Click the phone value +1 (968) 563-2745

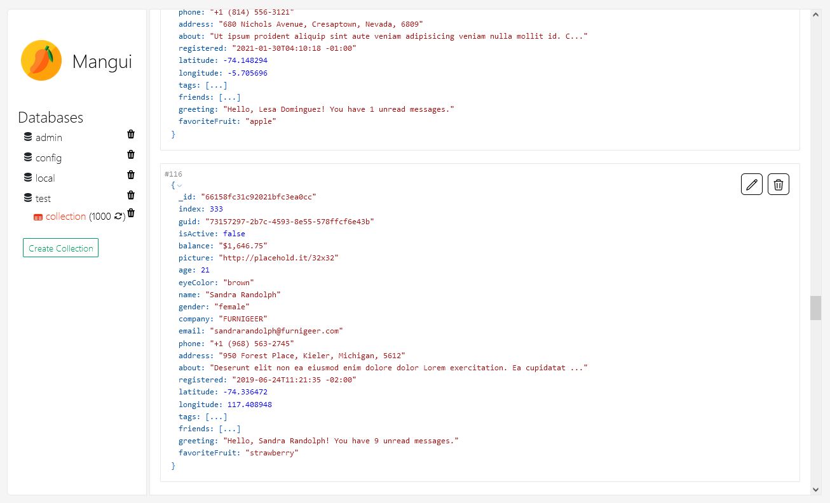(x=252, y=342)
